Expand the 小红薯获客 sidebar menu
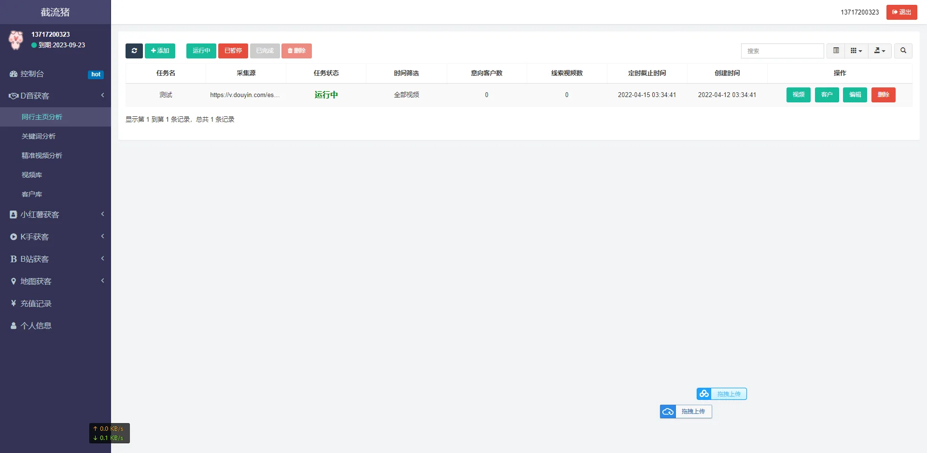This screenshot has height=453, width=927. pyautogui.click(x=56, y=214)
